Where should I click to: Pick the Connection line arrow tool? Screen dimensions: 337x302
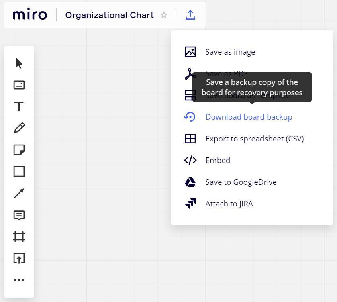pos(19,193)
